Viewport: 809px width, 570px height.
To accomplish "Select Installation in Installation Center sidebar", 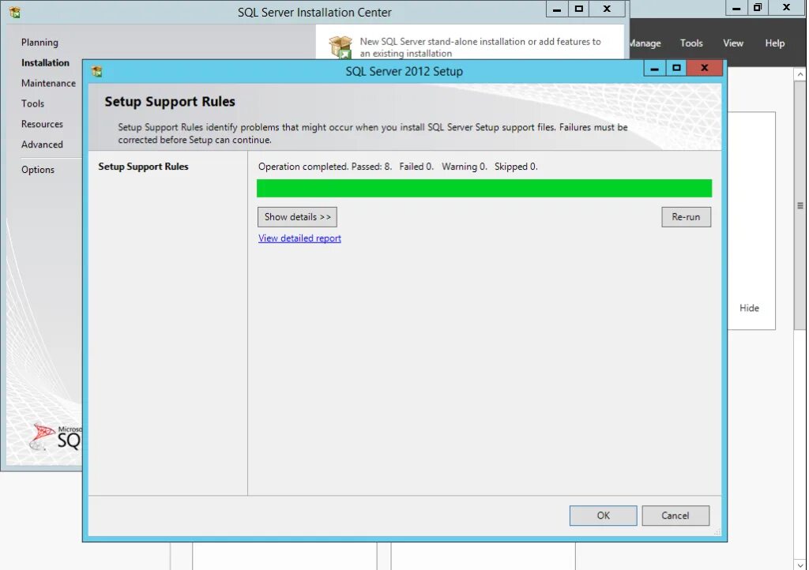I will [x=45, y=63].
